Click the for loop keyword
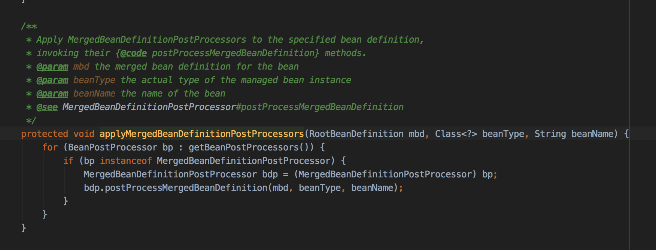Image resolution: width=656 pixels, height=250 pixels. pos(50,147)
